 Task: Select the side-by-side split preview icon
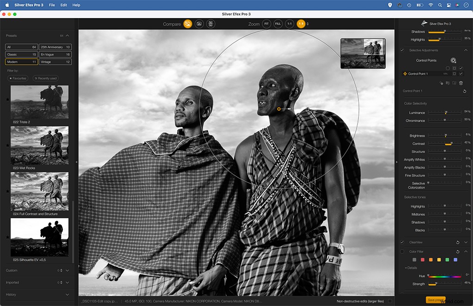click(199, 24)
